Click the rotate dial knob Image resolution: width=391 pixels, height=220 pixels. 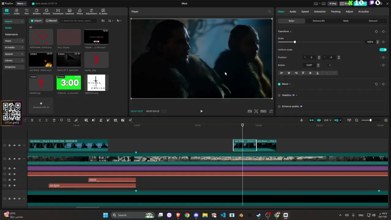point(329,65)
